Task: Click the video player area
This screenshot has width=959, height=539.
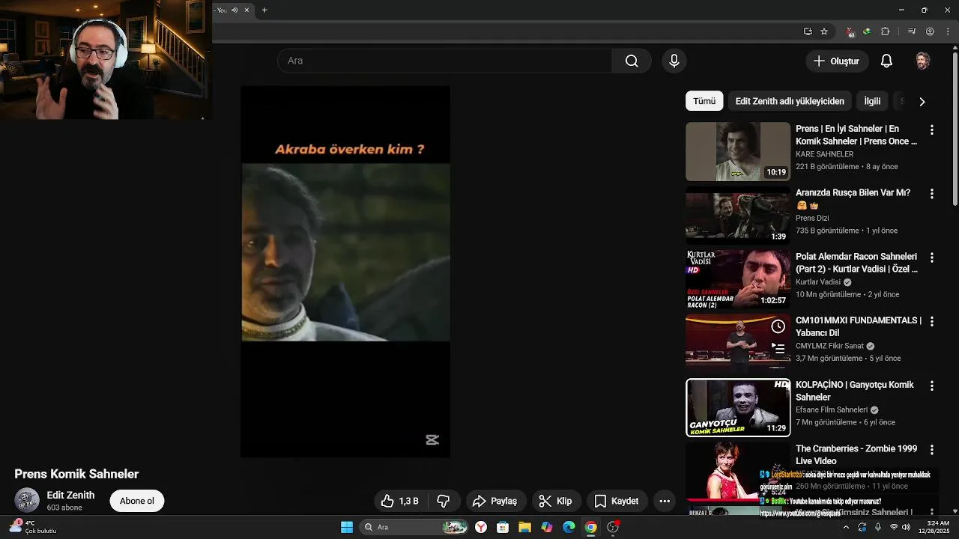Action: click(345, 271)
